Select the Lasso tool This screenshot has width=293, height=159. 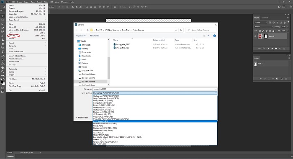click(x=3, y=24)
